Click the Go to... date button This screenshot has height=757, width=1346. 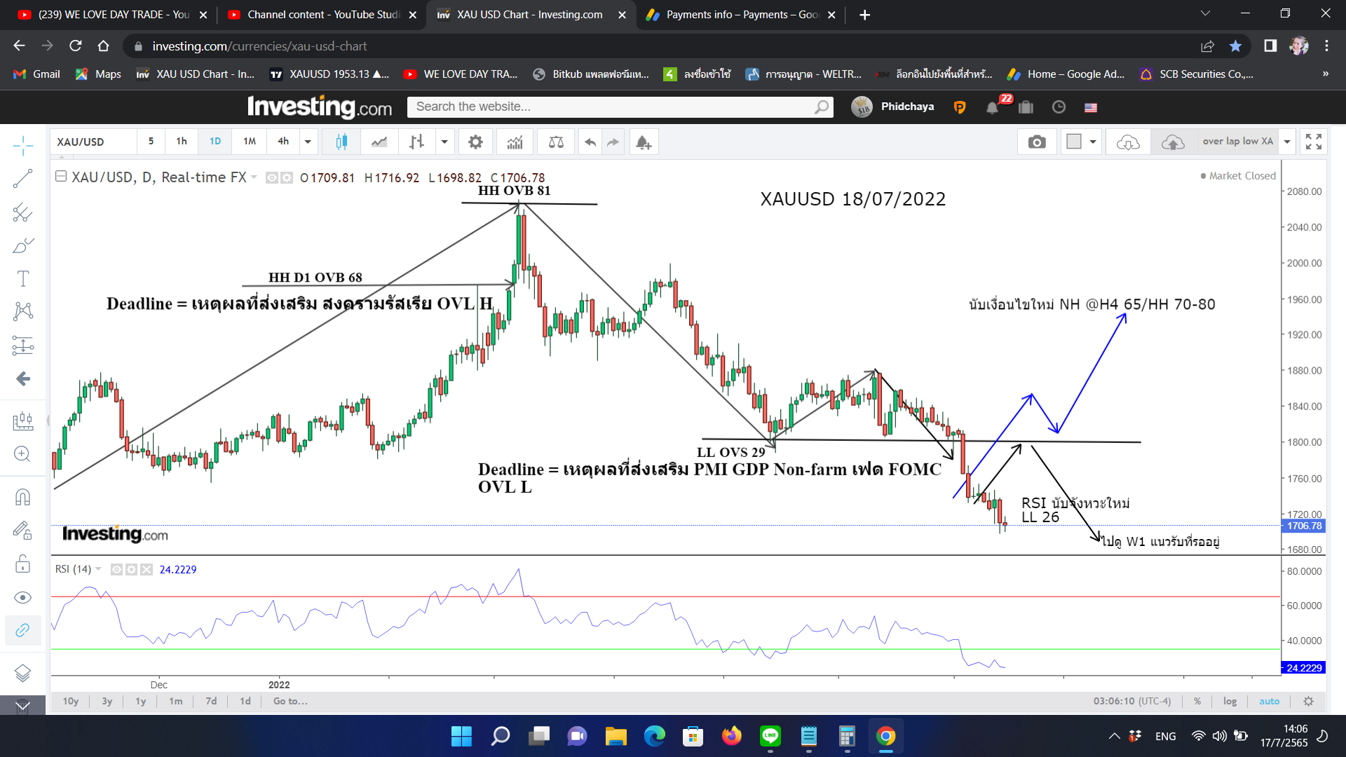point(290,702)
